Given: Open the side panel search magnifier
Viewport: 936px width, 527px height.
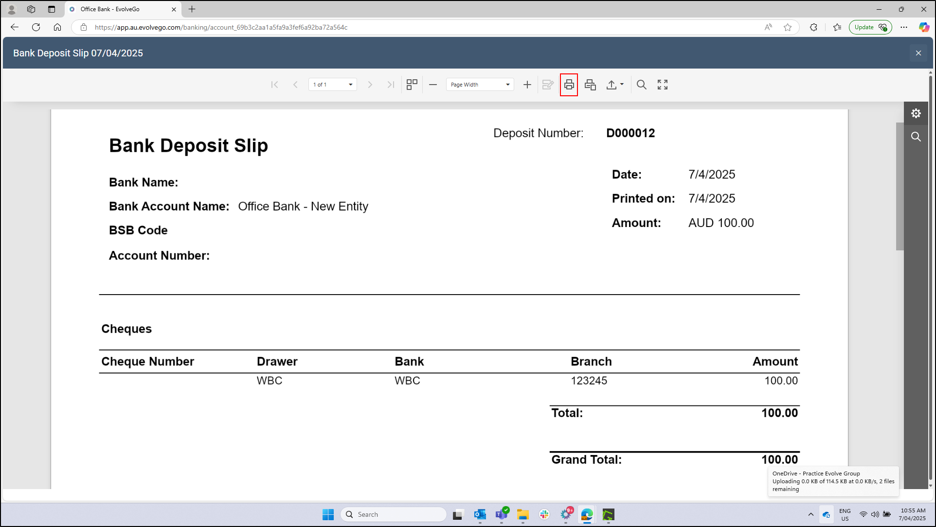Looking at the screenshot, I should click(x=916, y=137).
